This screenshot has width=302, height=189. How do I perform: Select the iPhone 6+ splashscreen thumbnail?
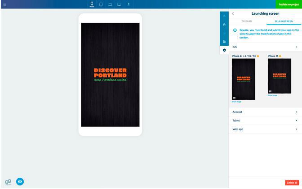click(x=244, y=79)
